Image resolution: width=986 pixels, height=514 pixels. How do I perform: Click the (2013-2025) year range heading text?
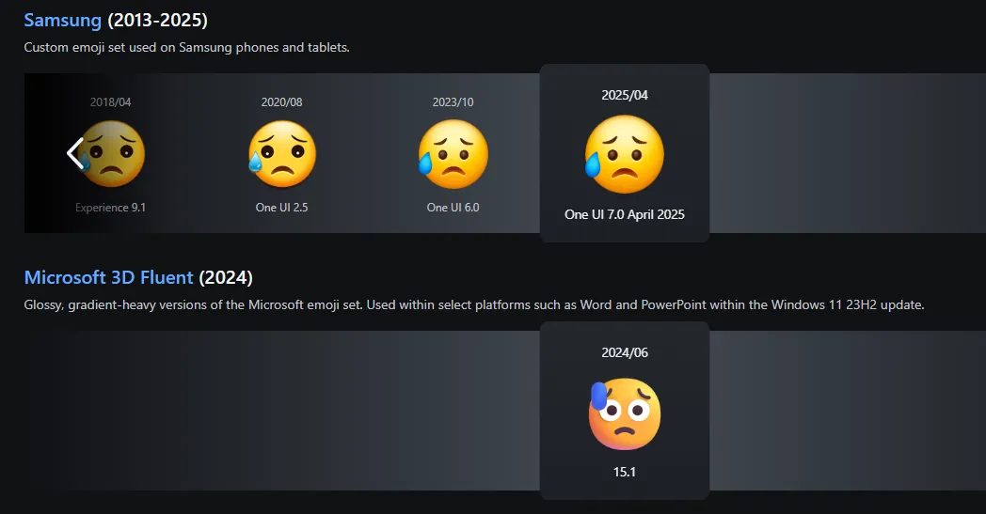pos(157,20)
